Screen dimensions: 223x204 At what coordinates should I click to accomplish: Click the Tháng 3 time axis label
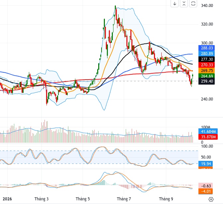41,199
